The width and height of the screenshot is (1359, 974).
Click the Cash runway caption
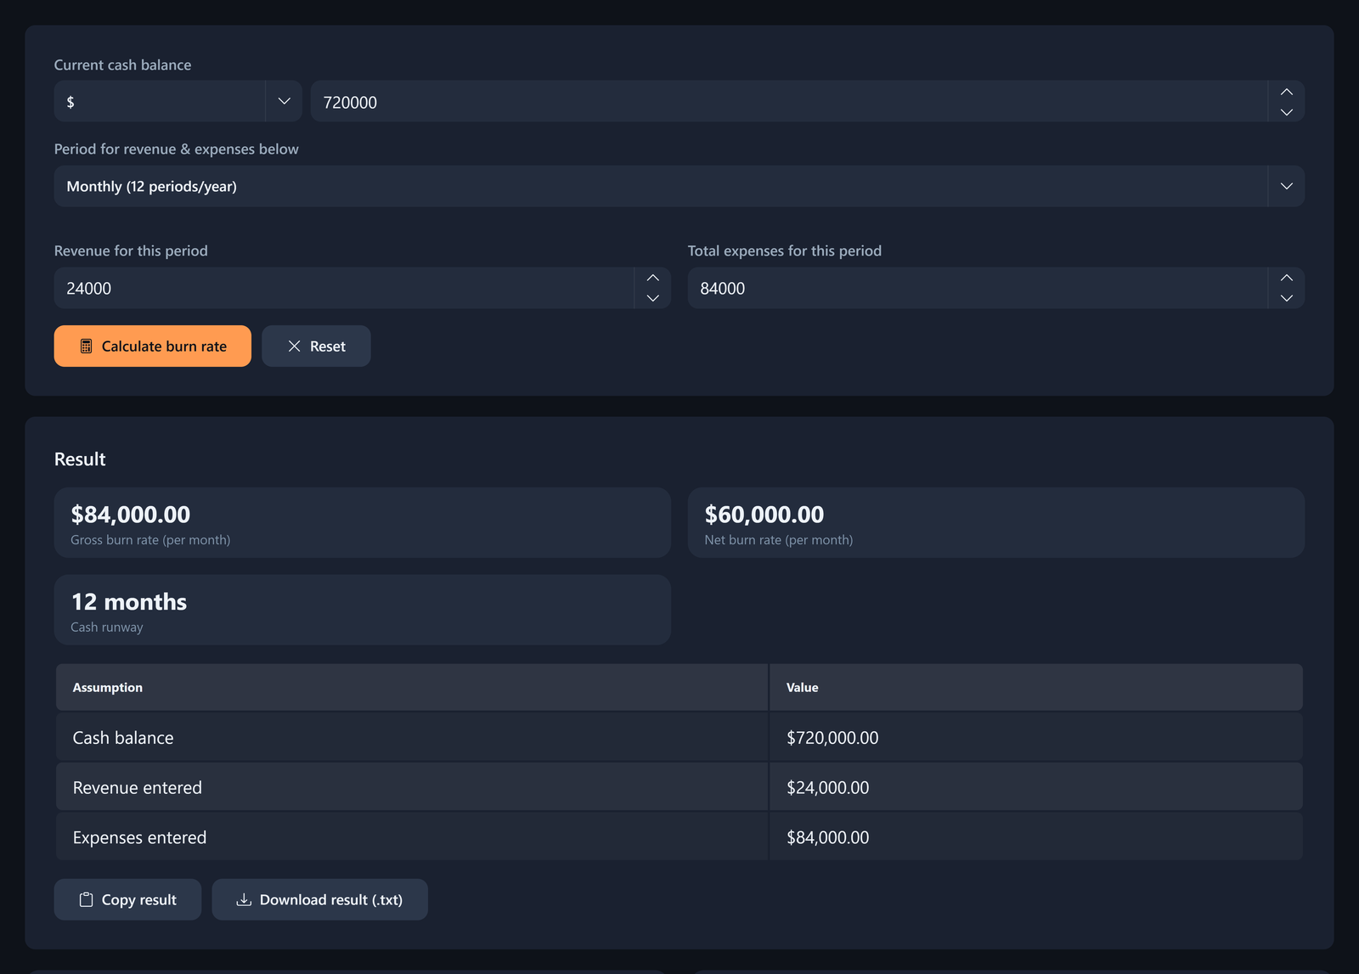point(107,627)
